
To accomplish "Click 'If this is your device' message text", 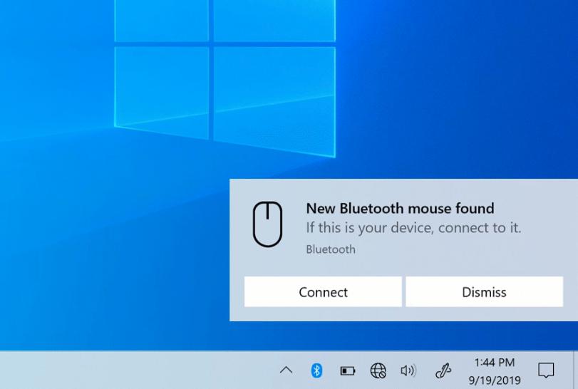I will 413,228.
